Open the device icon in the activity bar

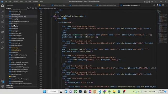3,37
